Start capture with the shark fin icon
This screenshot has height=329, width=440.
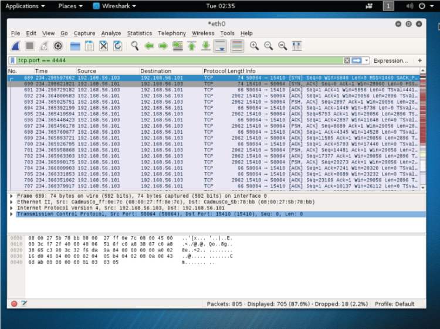[x=16, y=46]
